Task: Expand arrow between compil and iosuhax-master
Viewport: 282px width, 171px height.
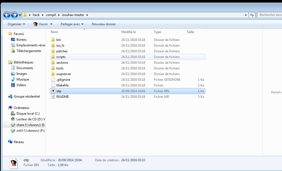Action: tap(59, 15)
